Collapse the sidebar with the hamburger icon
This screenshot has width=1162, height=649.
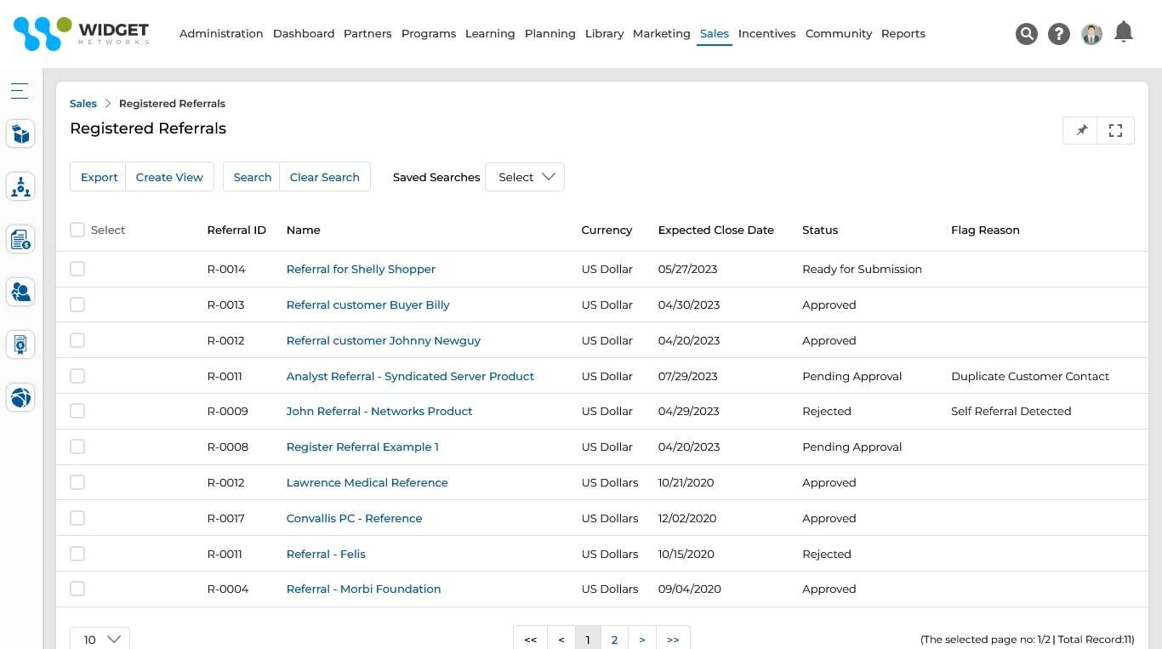tap(20, 90)
